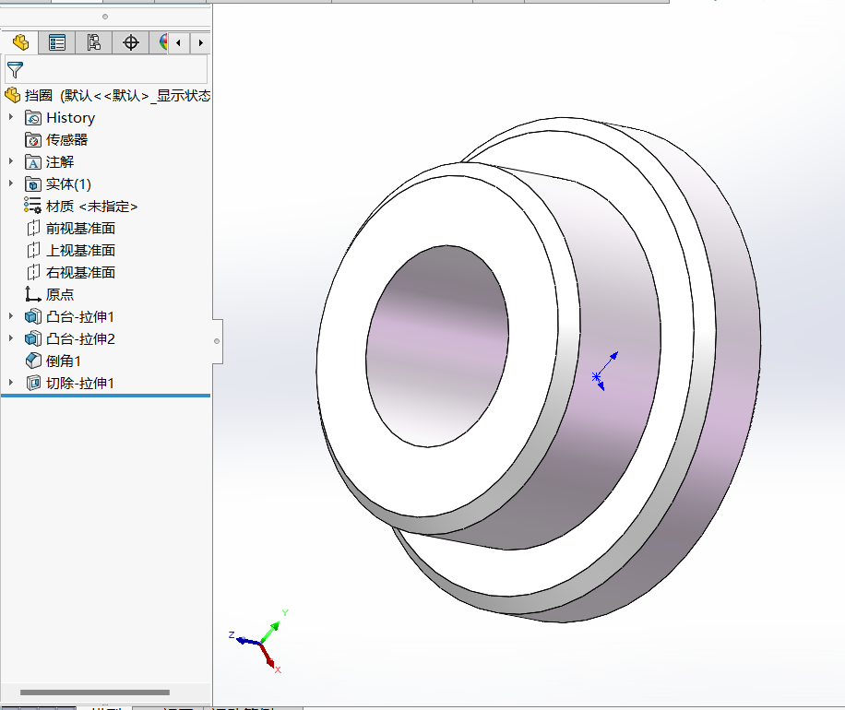Select the 切除-拉伸1 feature

click(80, 383)
